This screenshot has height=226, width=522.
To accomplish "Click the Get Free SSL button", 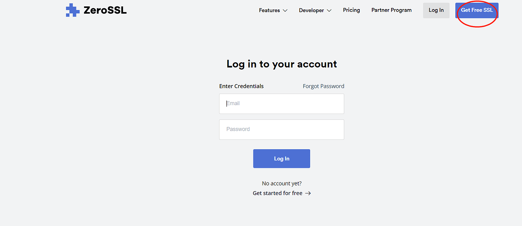I will click(477, 10).
